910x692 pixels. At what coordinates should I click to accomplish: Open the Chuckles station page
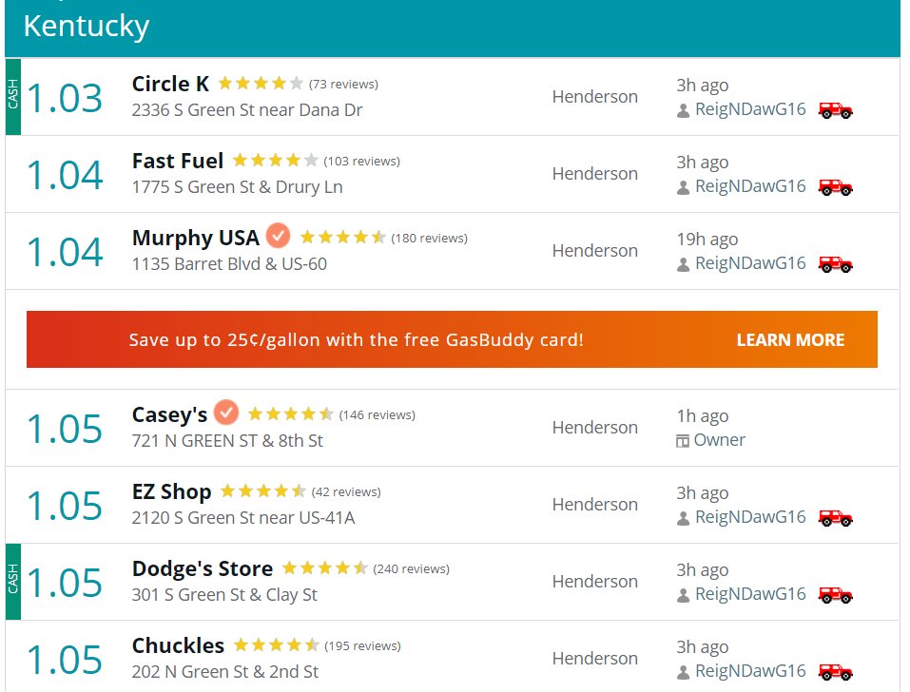point(178,645)
